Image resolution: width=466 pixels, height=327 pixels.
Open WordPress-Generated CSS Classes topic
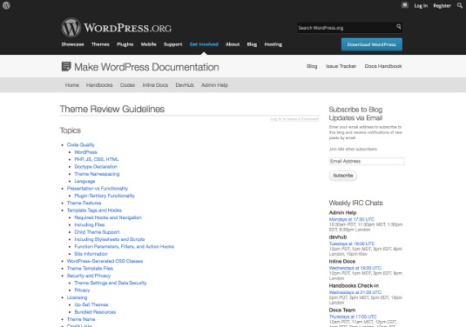click(105, 261)
